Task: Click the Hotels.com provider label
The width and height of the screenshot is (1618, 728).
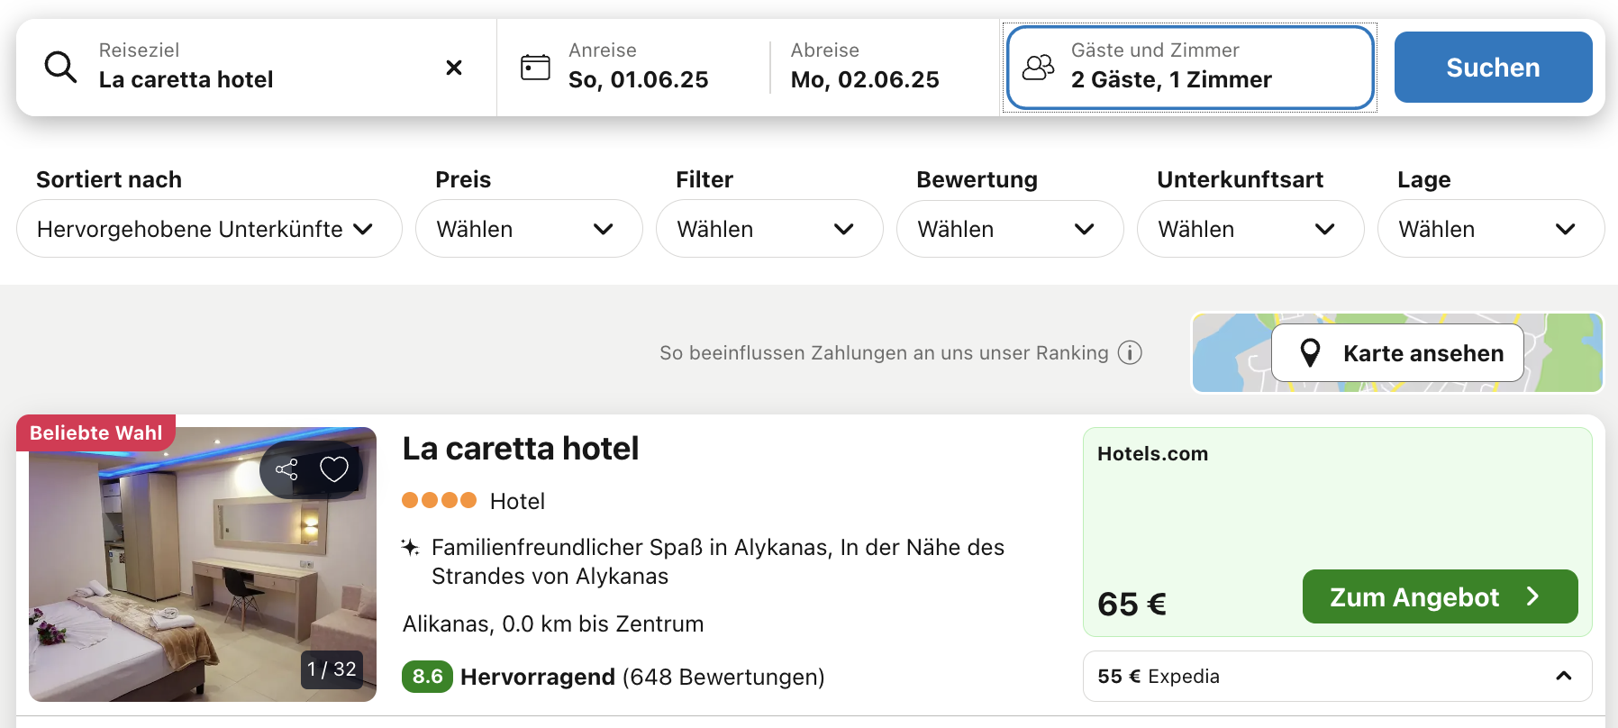Action: click(x=1152, y=454)
